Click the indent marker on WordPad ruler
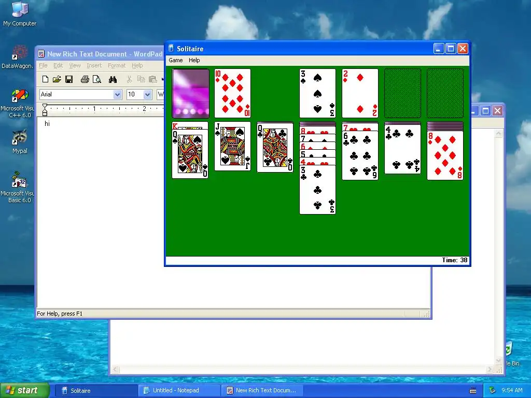The height and width of the screenshot is (398, 531). [45, 110]
